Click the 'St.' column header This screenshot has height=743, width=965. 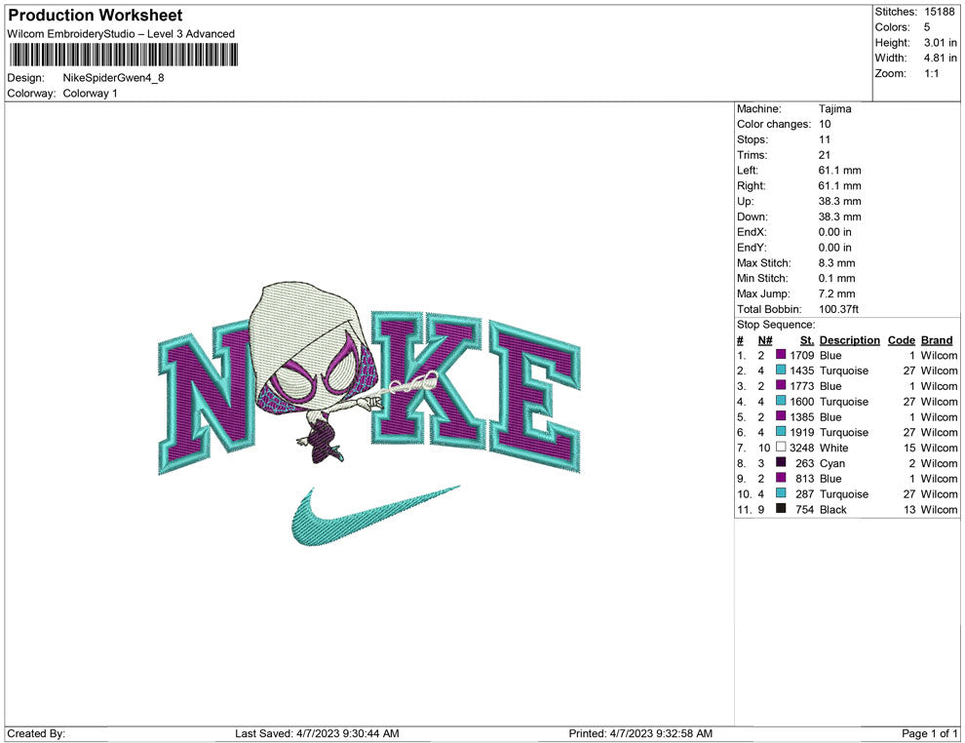point(807,340)
